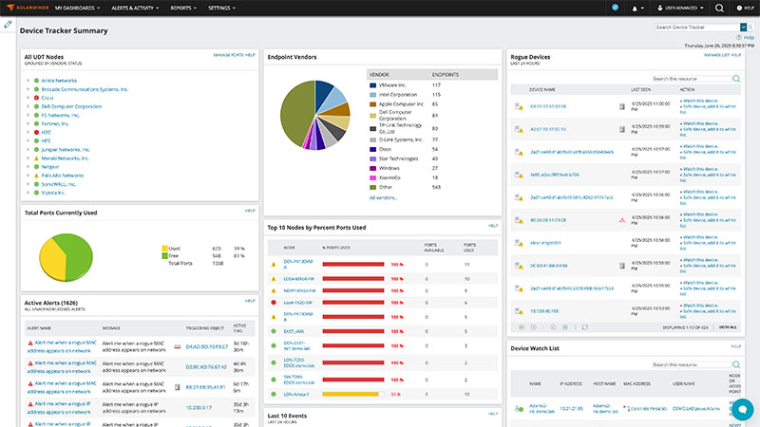
Task: Click the 10.200.0.17 triggering object text
Action: tap(199, 408)
